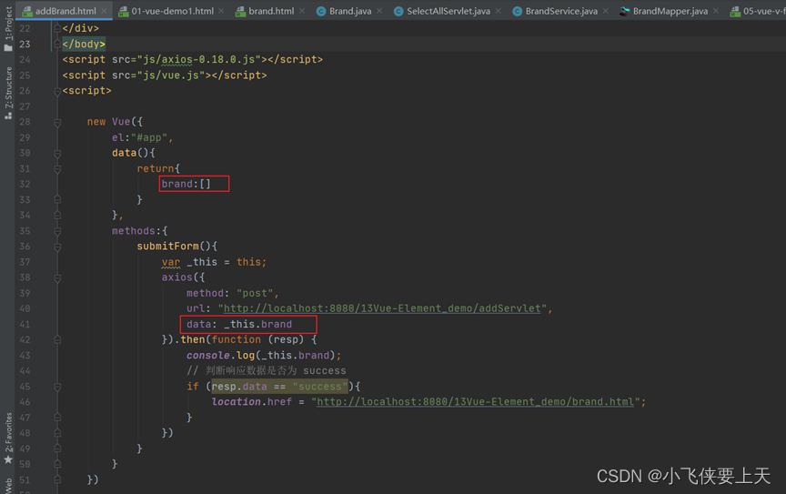Click the "js/vue.js" script source

point(171,76)
